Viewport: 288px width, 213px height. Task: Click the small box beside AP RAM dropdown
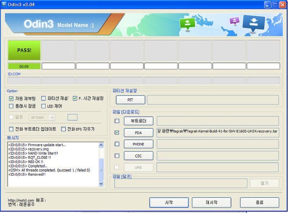[x=72, y=118]
